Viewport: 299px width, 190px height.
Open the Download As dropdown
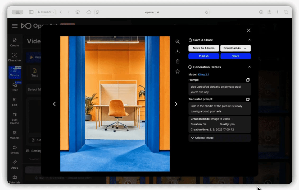(x=235, y=48)
